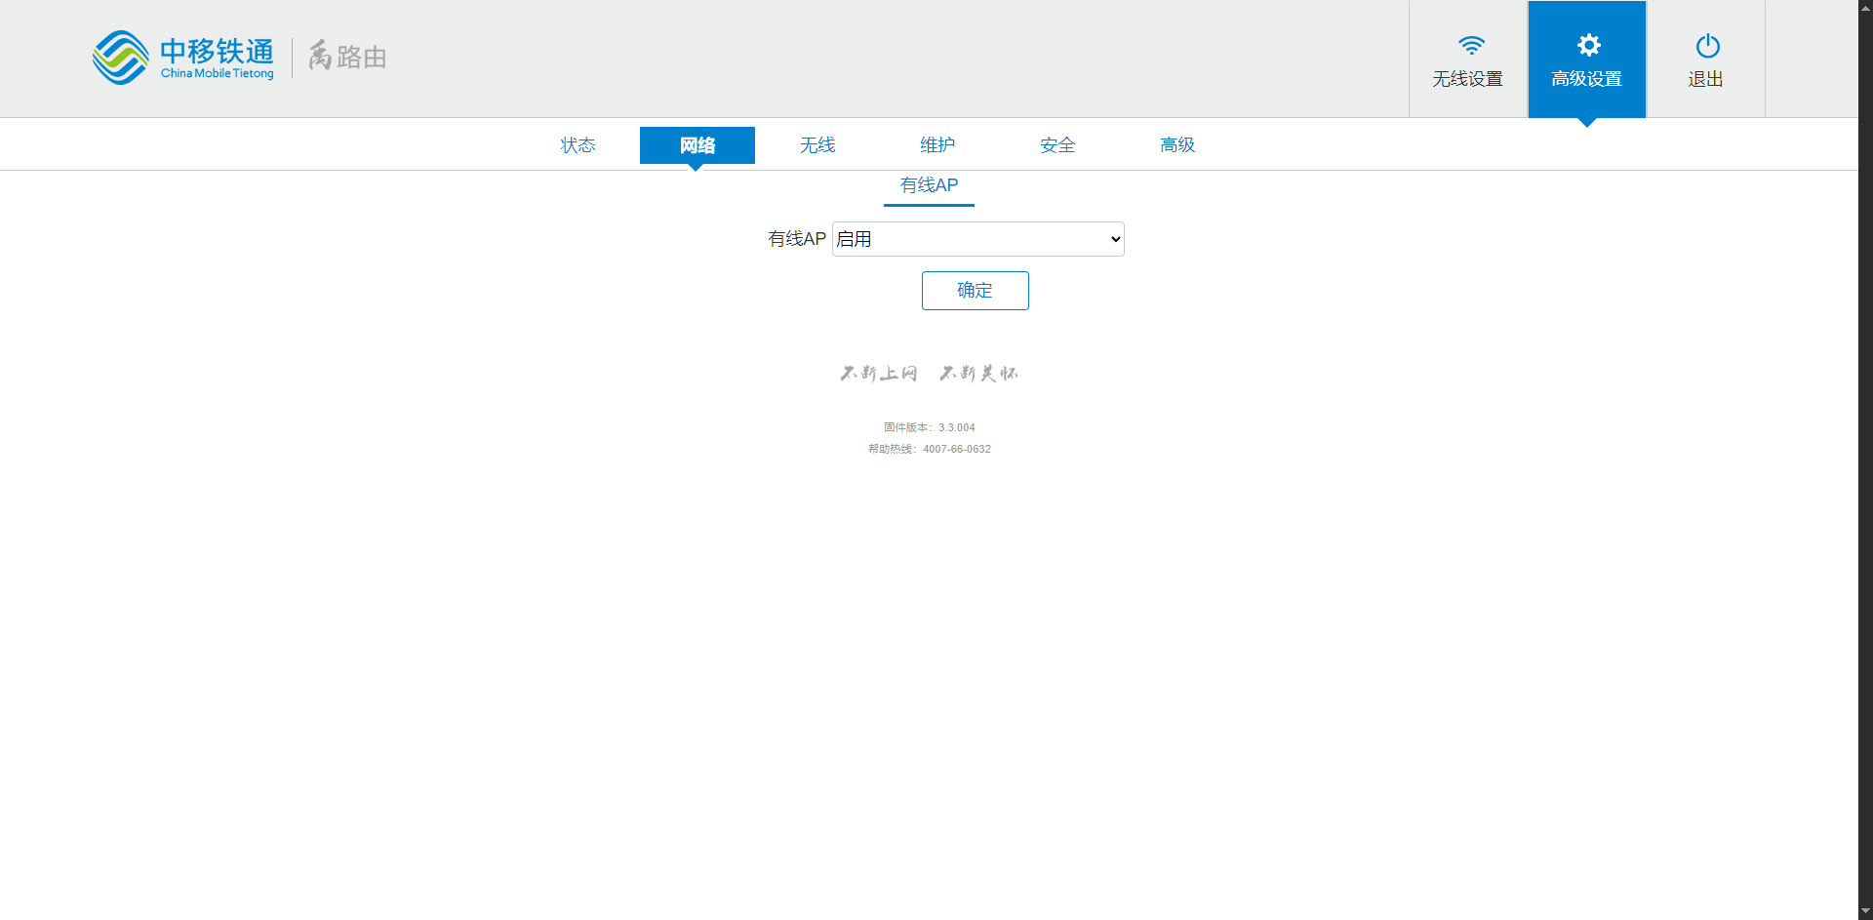1873x920 pixels.
Task: Click the 退出 power icon to log out
Action: pos(1707,46)
